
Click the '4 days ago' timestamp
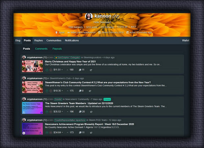[109, 57]
